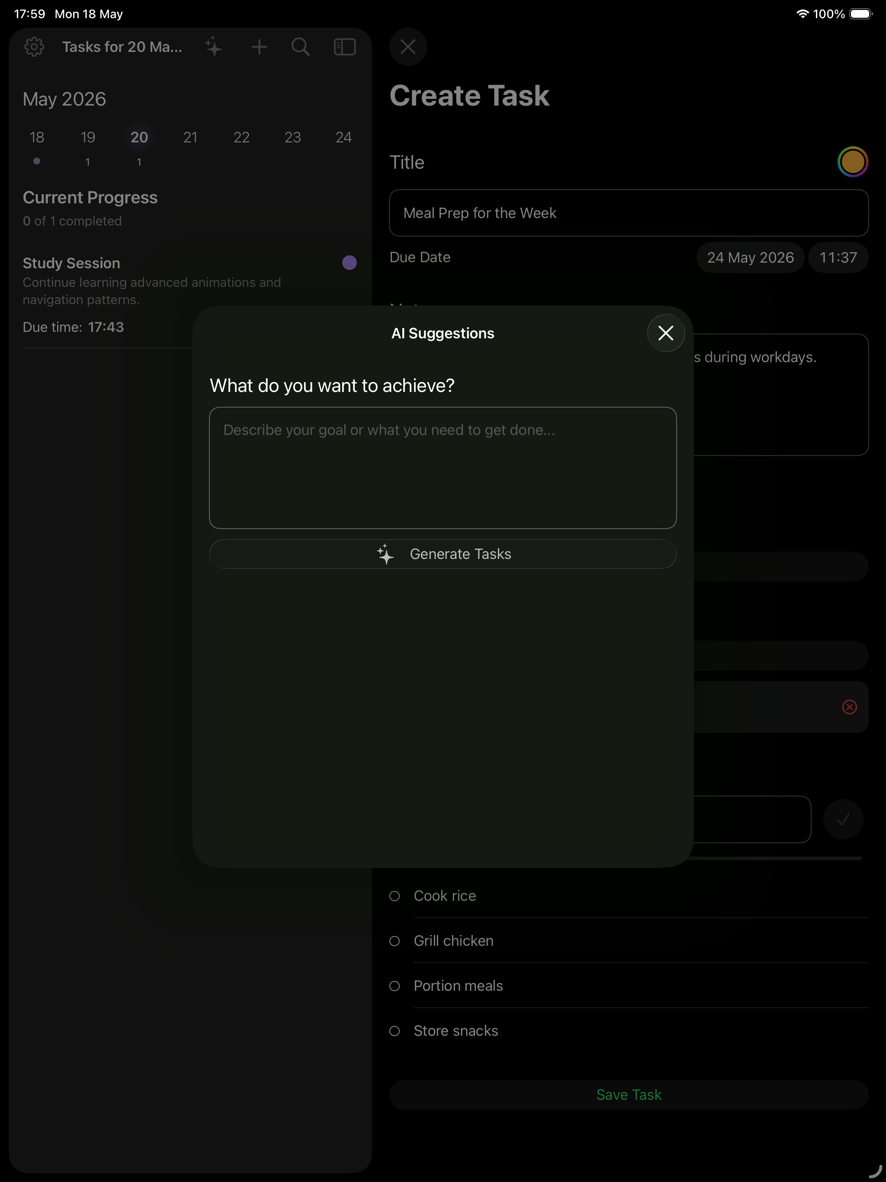The width and height of the screenshot is (886, 1182).
Task: Click Save Task button
Action: point(629,1095)
